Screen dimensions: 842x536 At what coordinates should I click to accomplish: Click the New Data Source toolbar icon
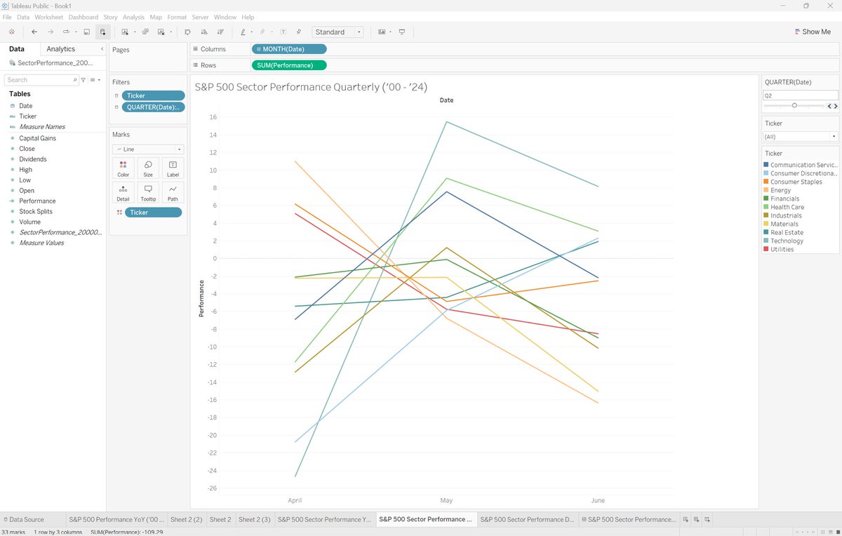pyautogui.click(x=102, y=32)
